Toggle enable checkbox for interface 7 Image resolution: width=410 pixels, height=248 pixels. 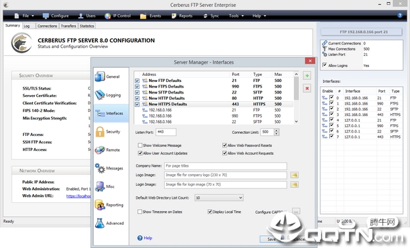[x=331, y=137]
